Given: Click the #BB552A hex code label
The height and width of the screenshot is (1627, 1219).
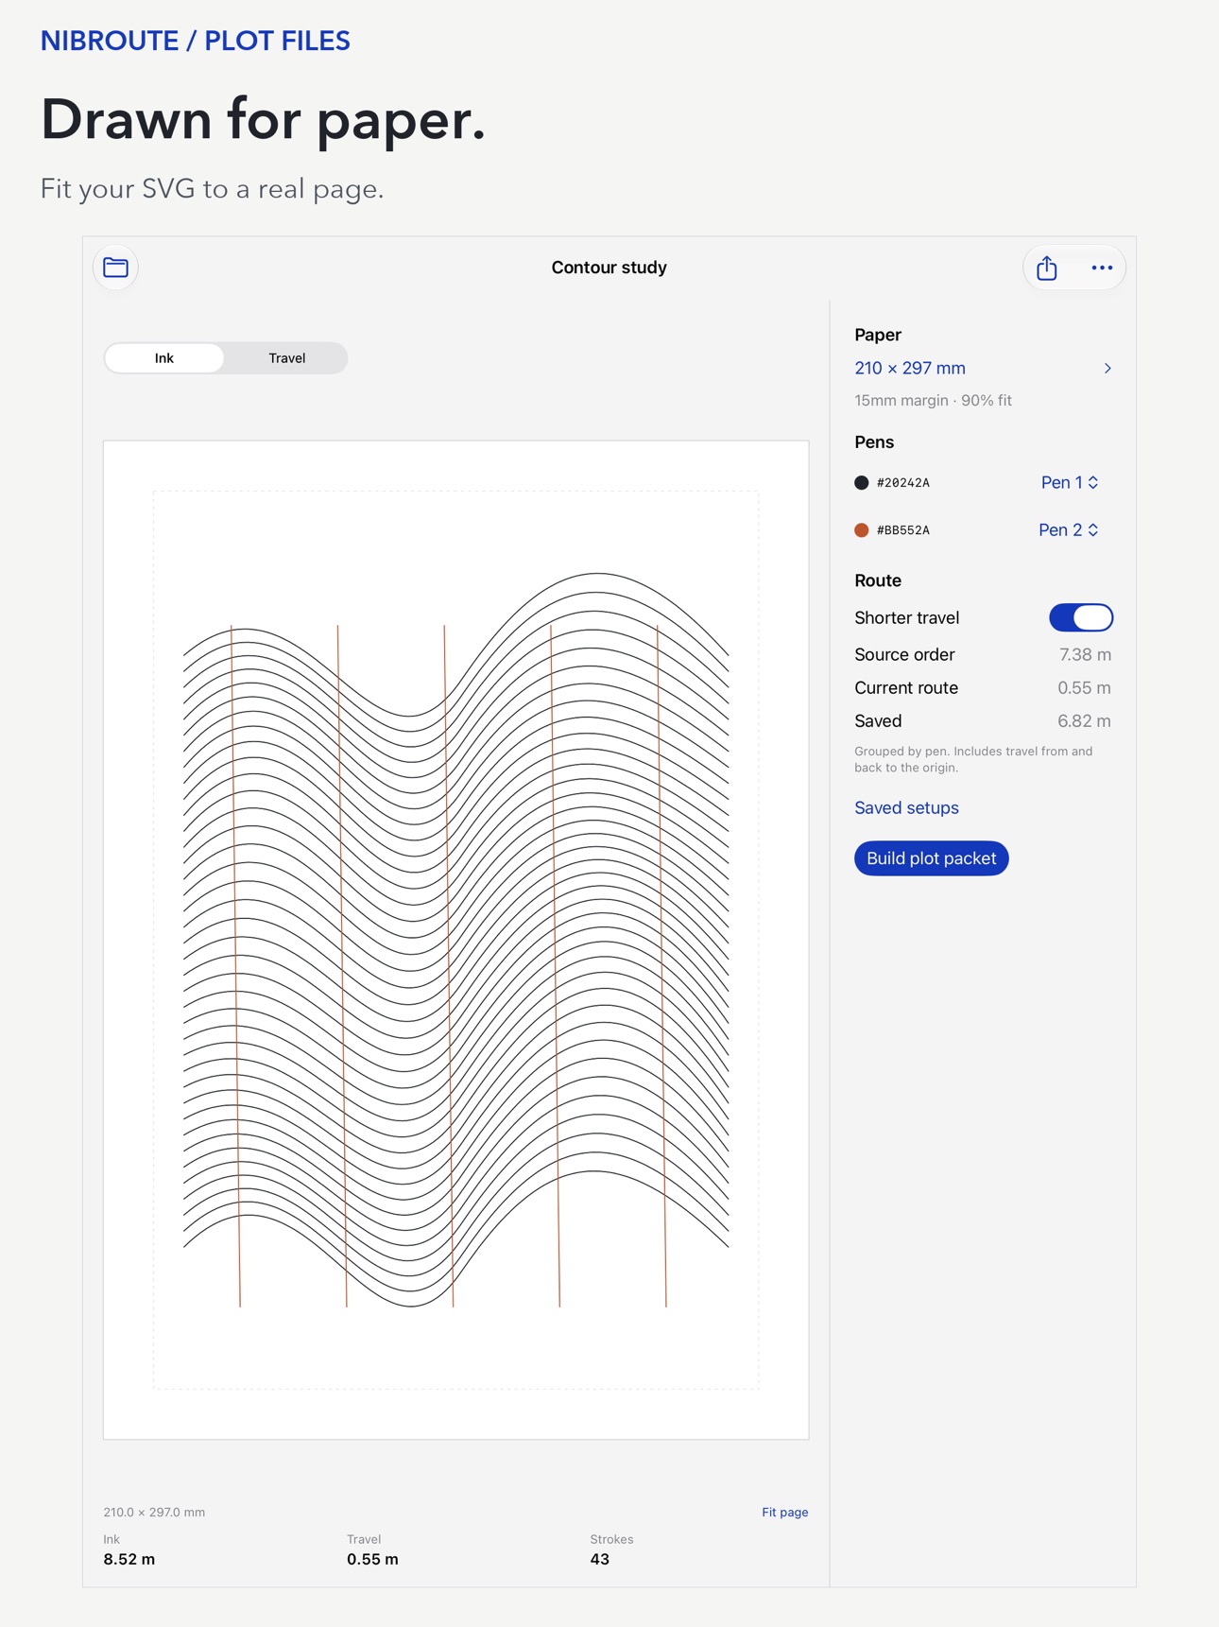Looking at the screenshot, I should point(903,529).
